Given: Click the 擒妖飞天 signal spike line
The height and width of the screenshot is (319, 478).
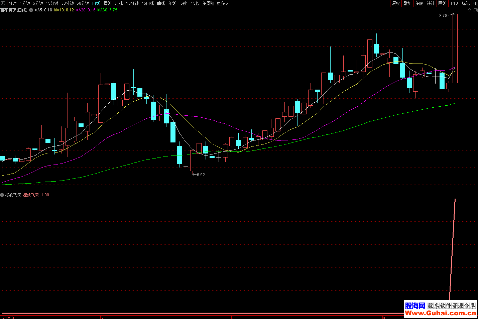Looking at the screenshot, I should click(x=452, y=249).
